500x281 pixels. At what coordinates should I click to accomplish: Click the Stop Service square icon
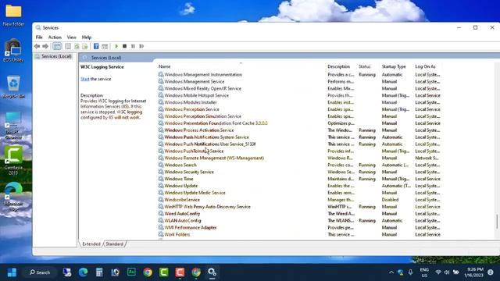(x=125, y=46)
